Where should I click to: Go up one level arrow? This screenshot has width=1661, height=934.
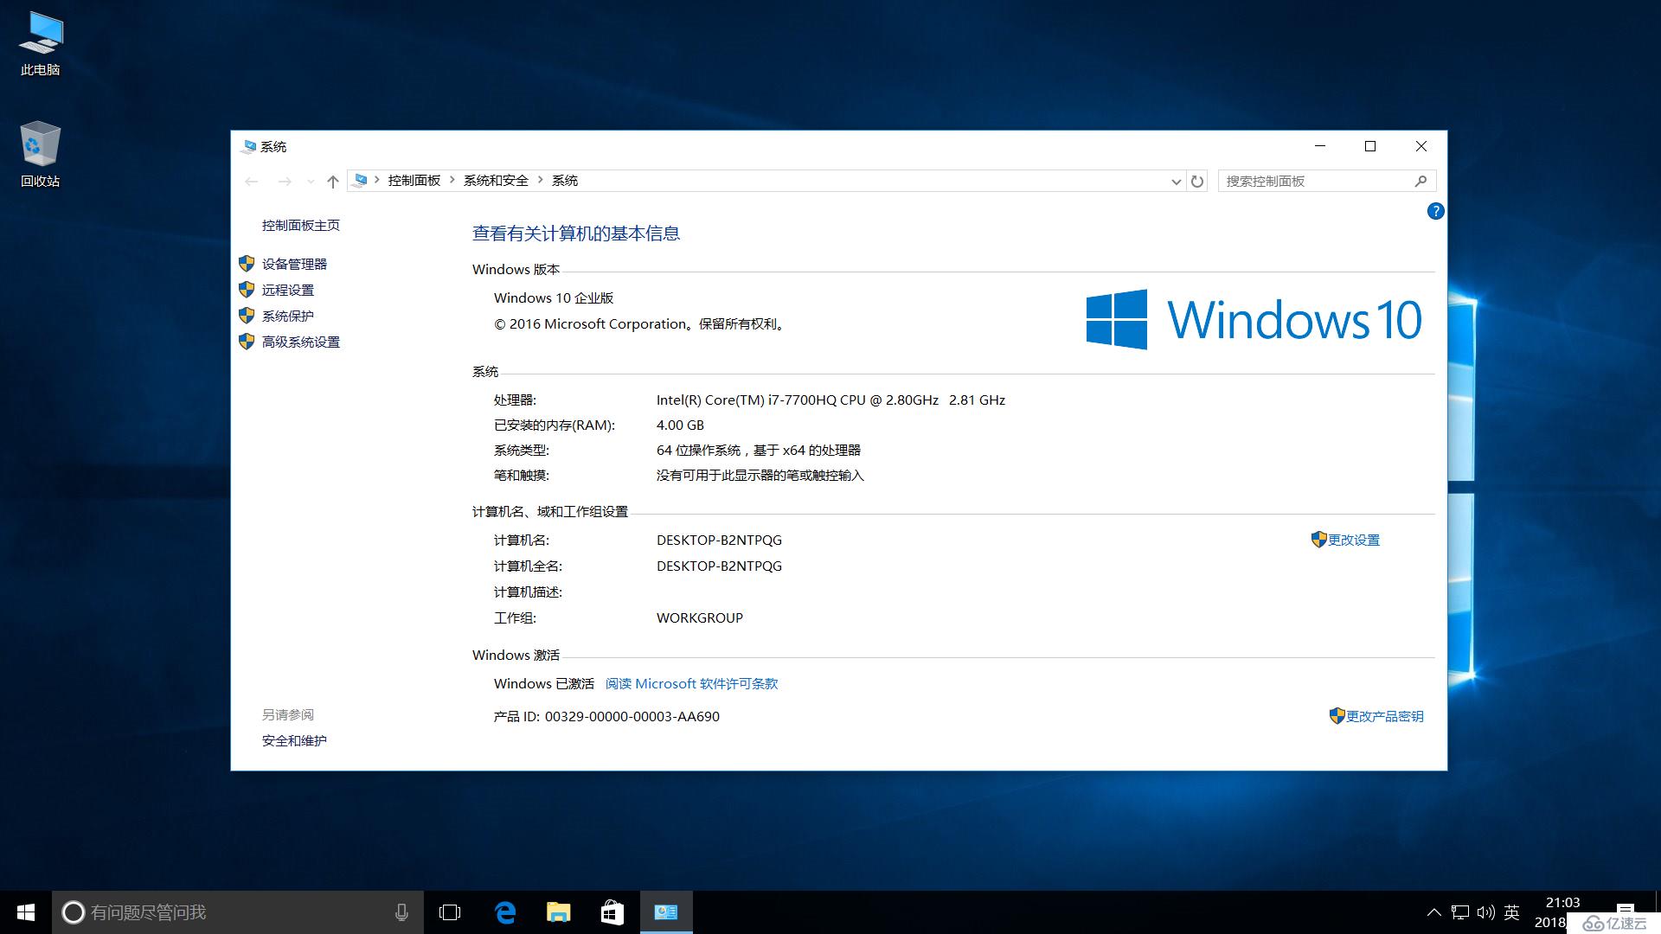(333, 181)
